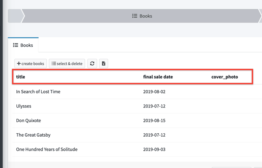Click the empty leftmost breadcrumb segment
This screenshot has width=262, height=168.
pyautogui.click(x=15, y=16)
